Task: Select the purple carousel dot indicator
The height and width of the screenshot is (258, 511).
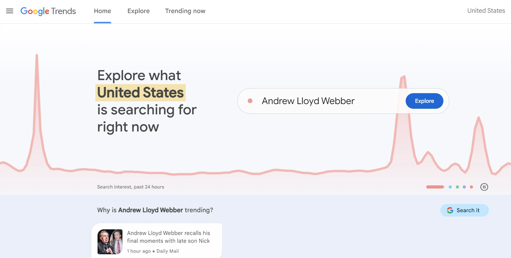Action: [x=464, y=187]
